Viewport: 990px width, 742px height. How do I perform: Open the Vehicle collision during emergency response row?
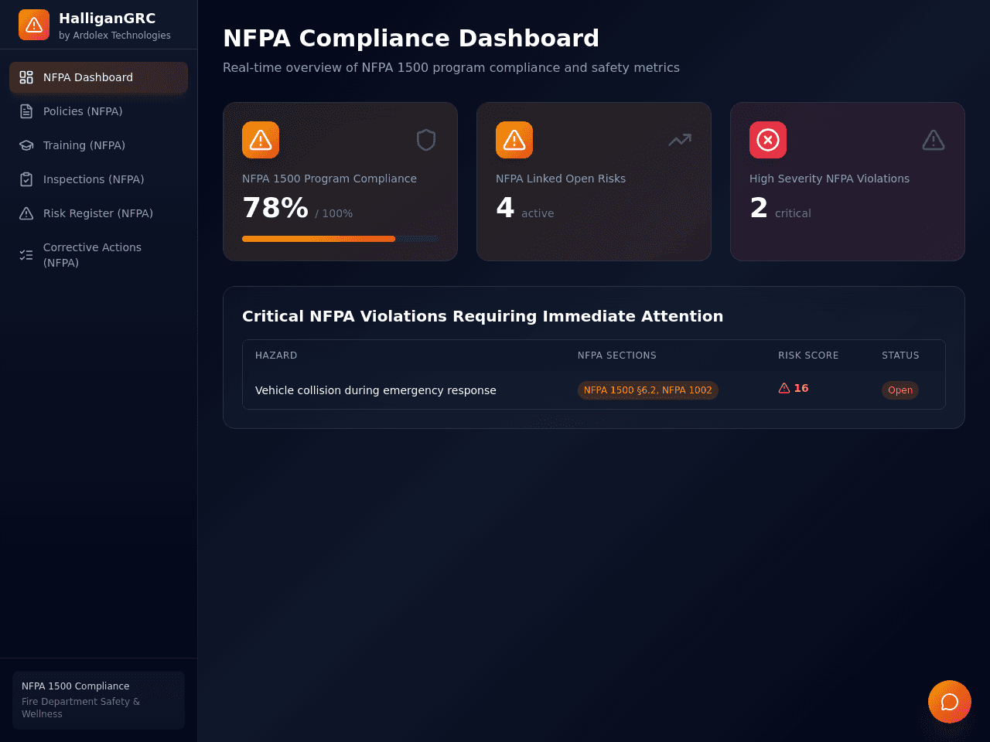(x=594, y=390)
